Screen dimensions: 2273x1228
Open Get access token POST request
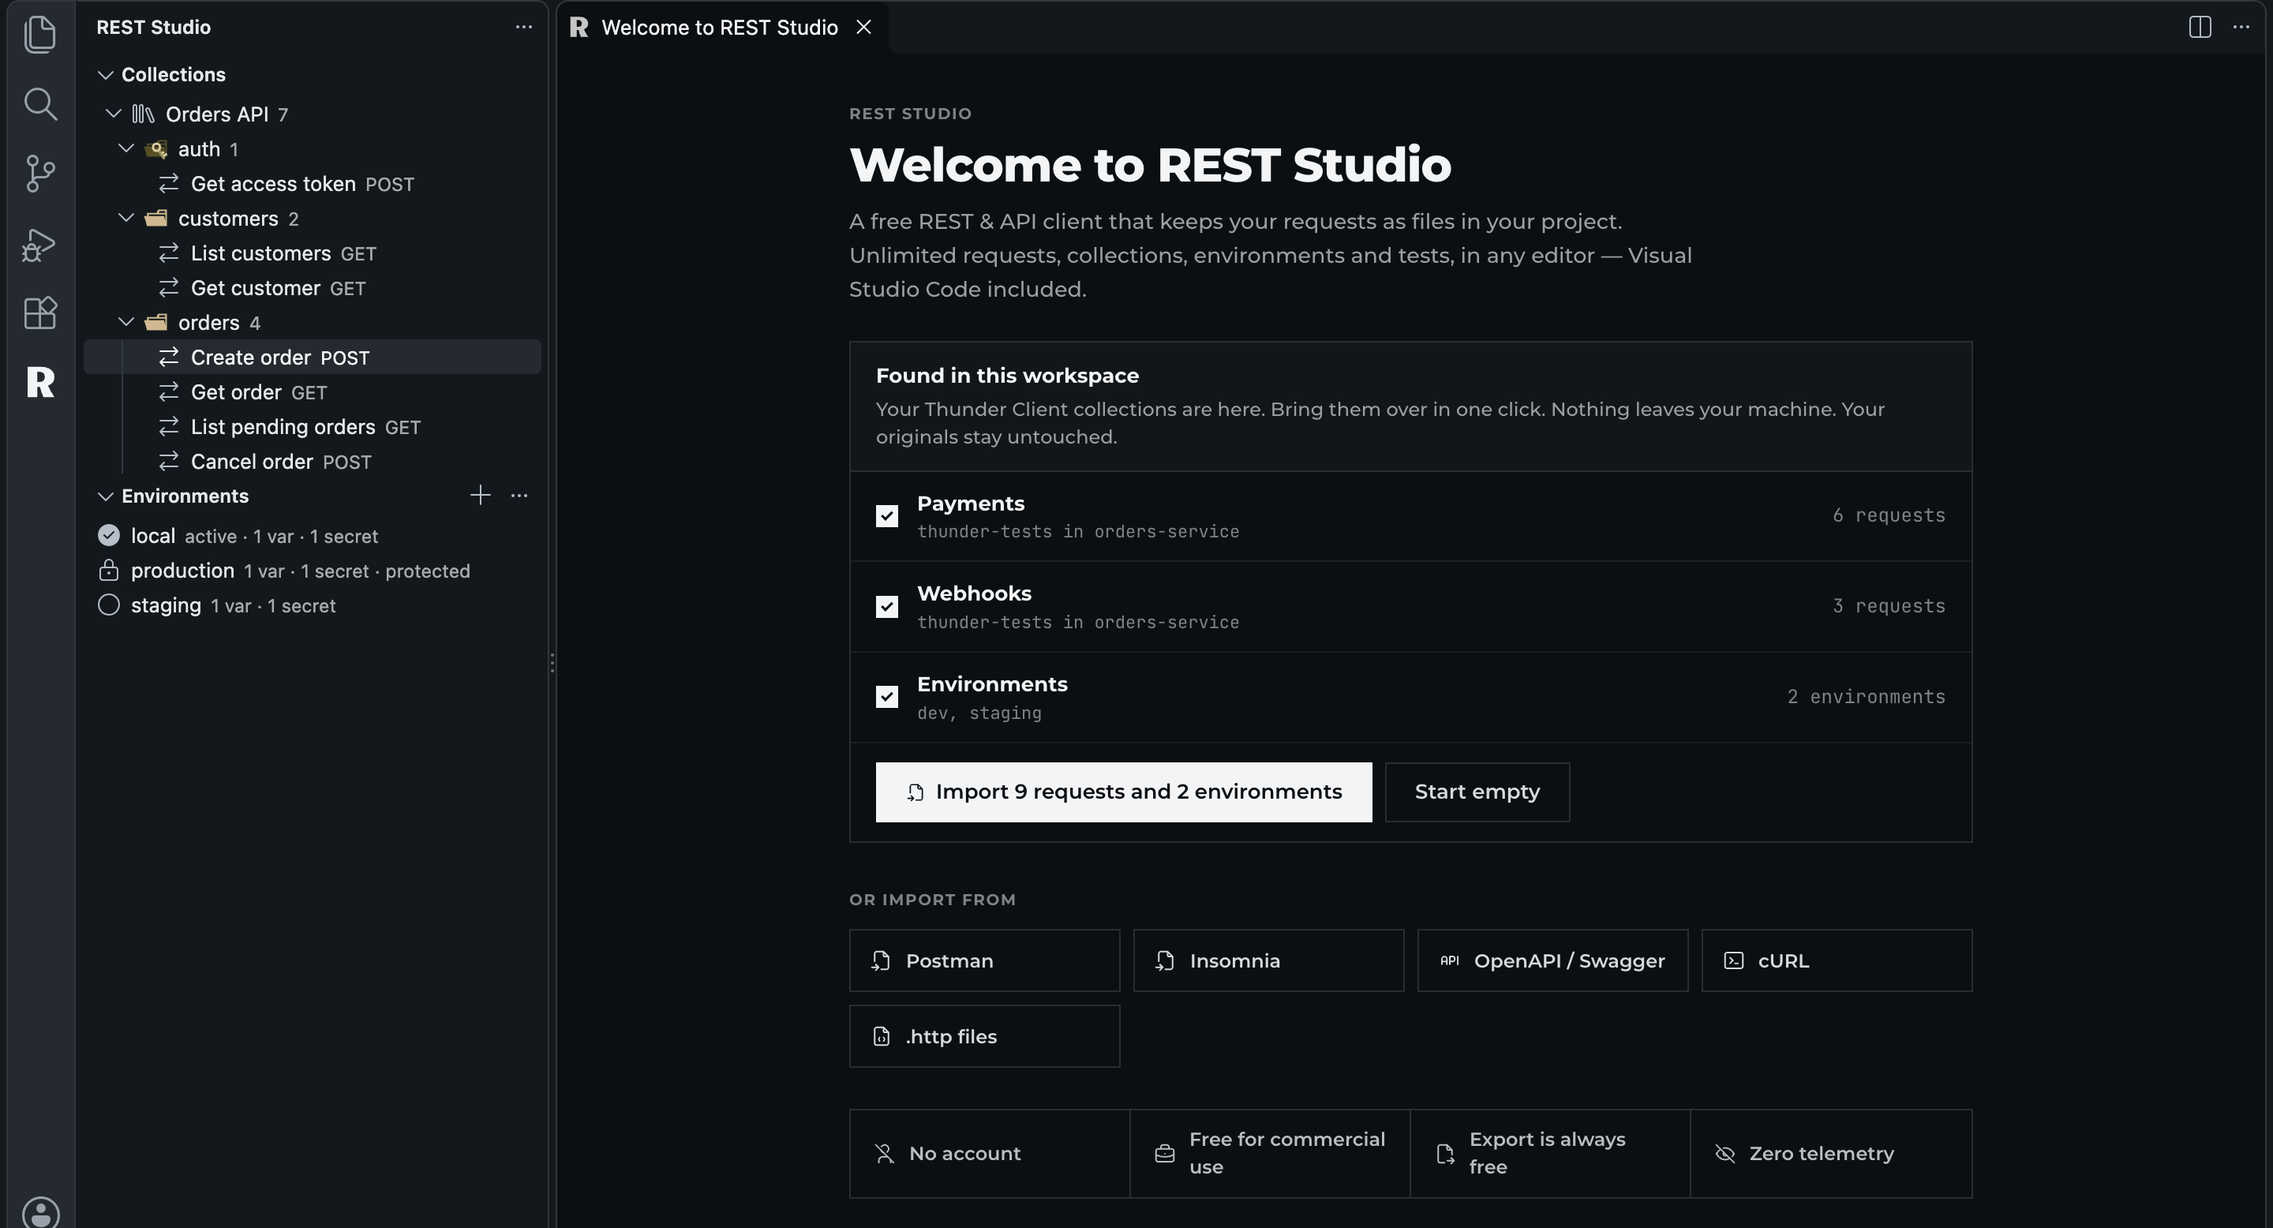point(313,184)
